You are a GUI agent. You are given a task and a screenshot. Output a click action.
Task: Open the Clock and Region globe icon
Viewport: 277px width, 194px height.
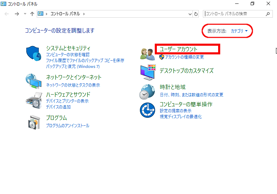click(x=147, y=92)
